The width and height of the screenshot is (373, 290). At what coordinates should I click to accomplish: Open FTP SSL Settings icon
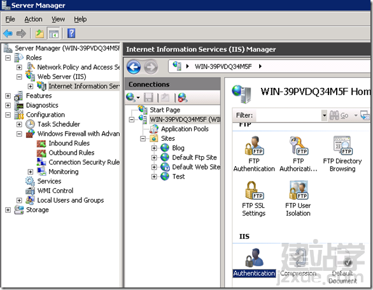coord(253,198)
